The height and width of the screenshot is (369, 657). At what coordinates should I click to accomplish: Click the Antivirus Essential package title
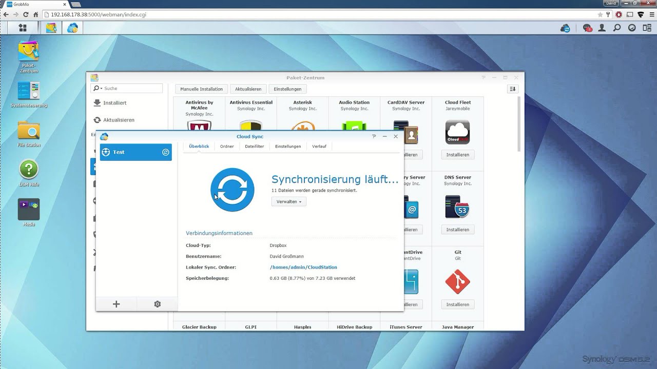(251, 102)
